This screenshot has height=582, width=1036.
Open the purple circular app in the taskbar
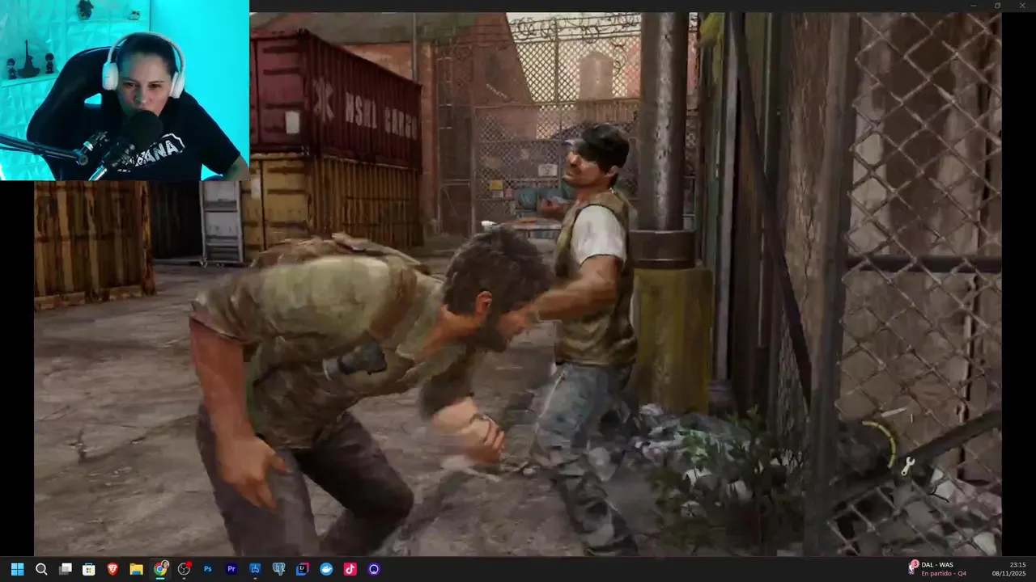(x=374, y=569)
